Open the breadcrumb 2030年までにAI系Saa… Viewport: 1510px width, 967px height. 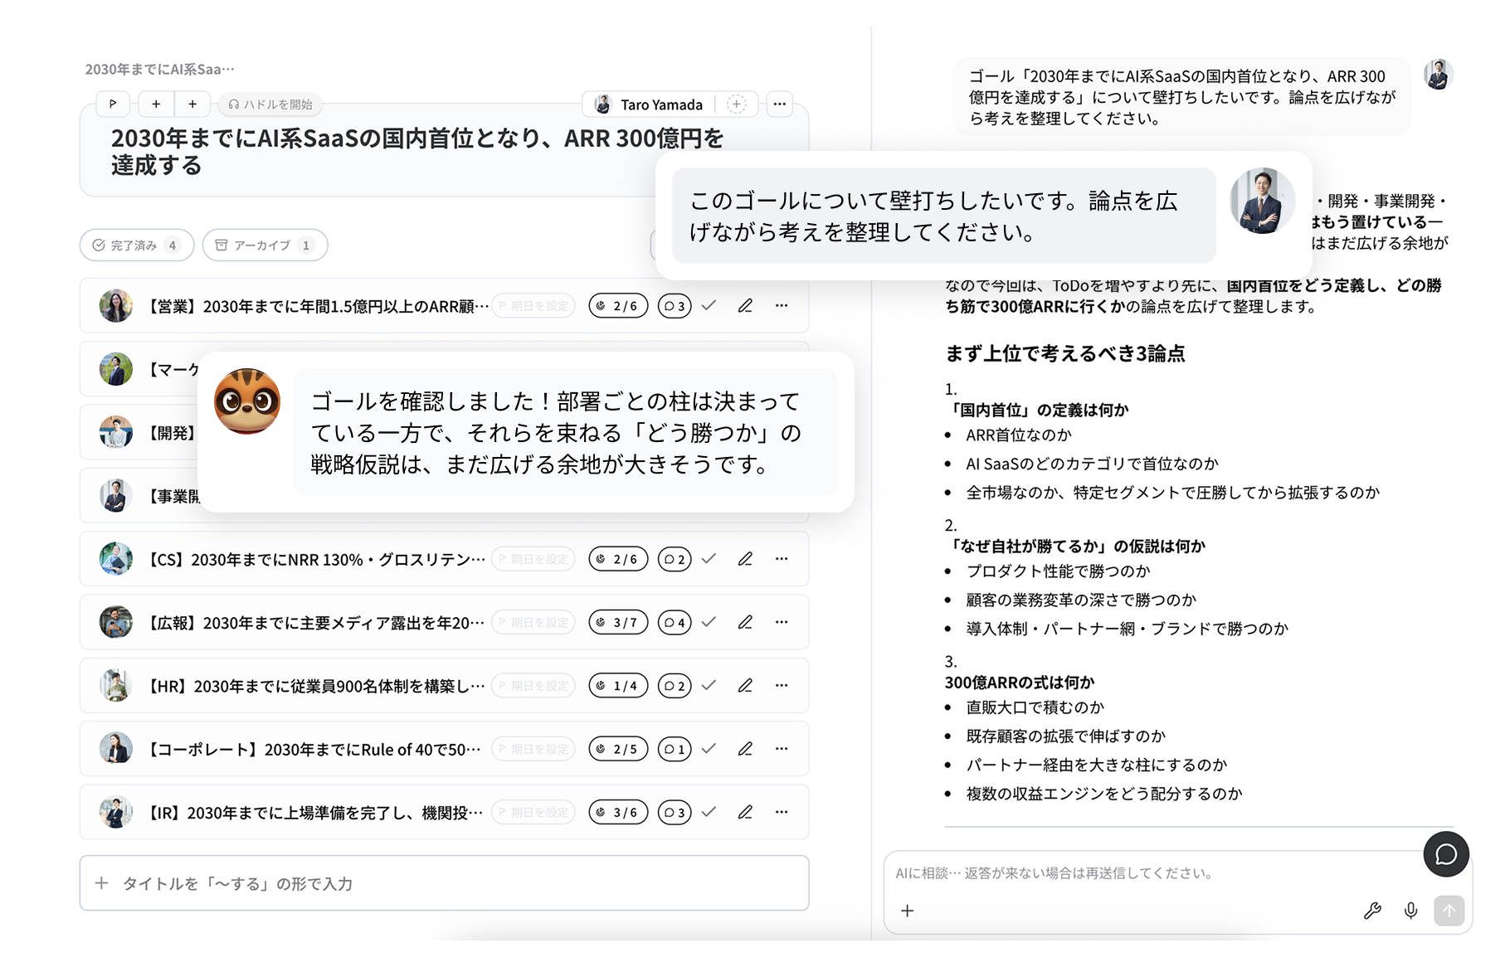click(x=159, y=69)
